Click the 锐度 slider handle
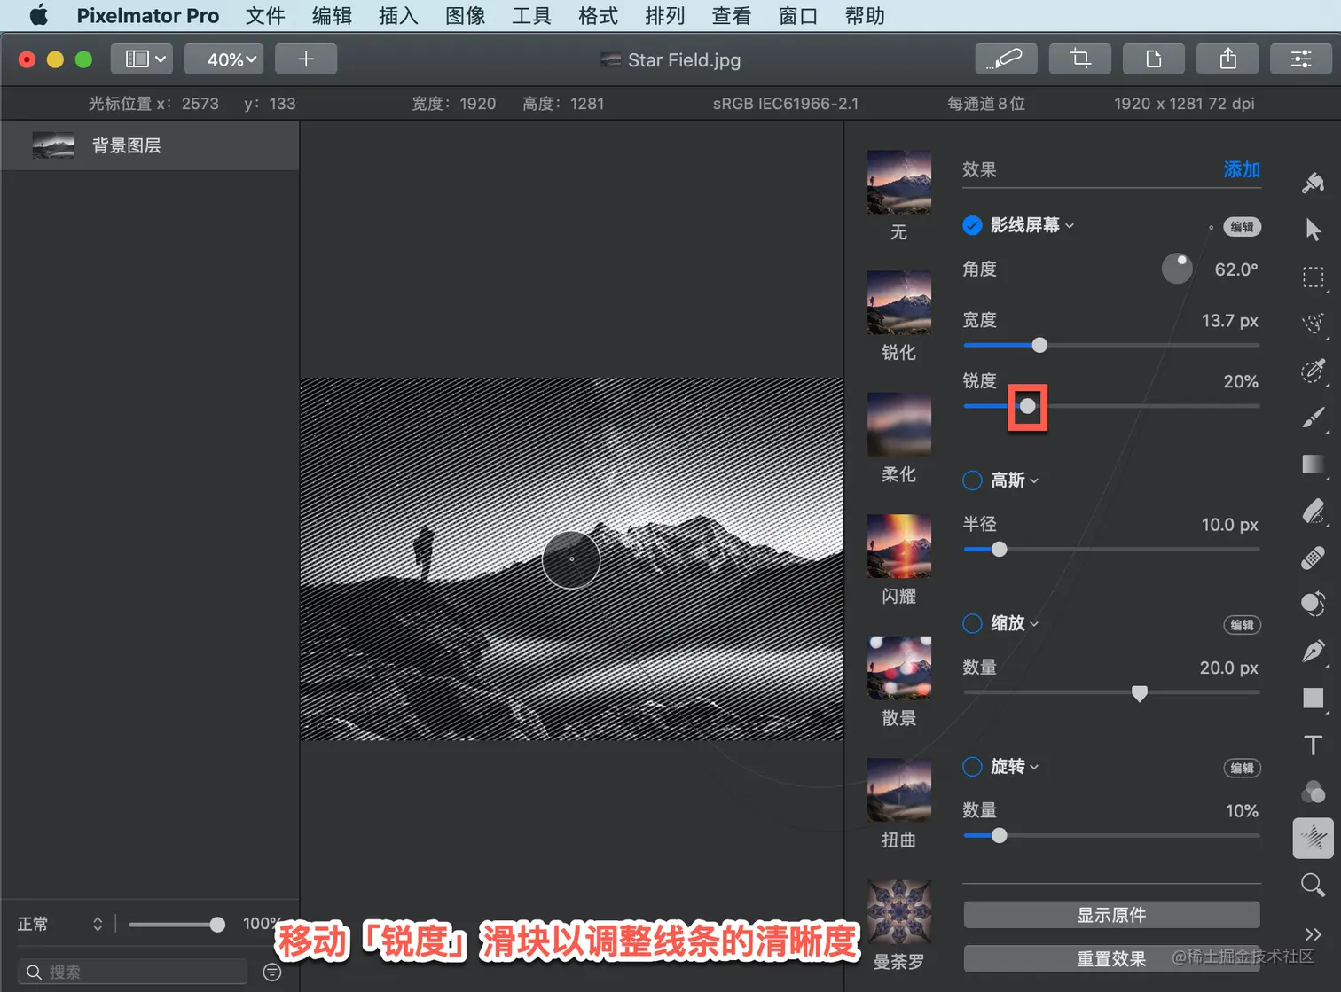The height and width of the screenshot is (992, 1341). [1027, 406]
